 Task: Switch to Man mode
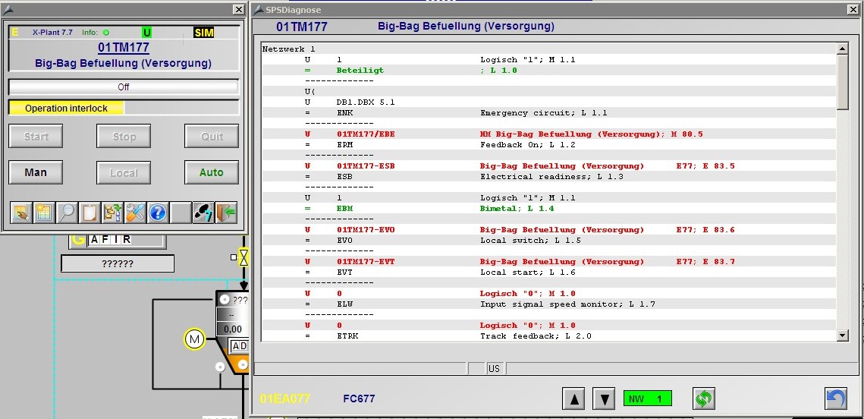[36, 172]
